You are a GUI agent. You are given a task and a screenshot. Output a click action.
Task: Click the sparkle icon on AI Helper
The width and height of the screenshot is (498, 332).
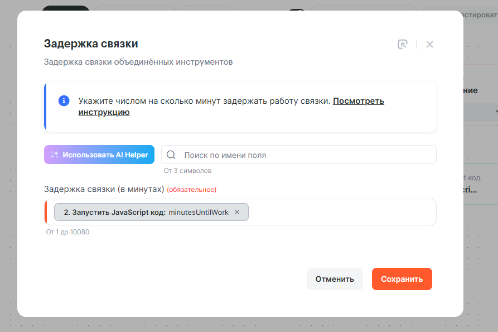pos(55,155)
